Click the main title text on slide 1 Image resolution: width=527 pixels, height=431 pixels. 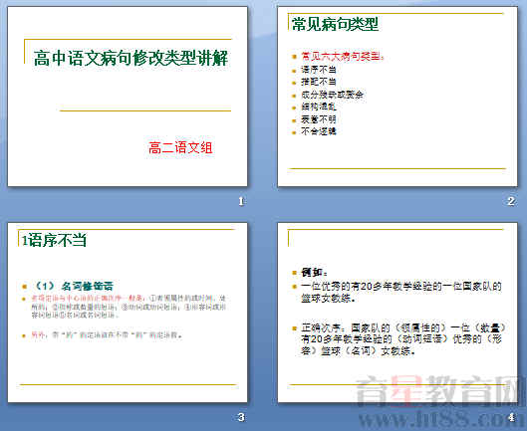(x=132, y=58)
